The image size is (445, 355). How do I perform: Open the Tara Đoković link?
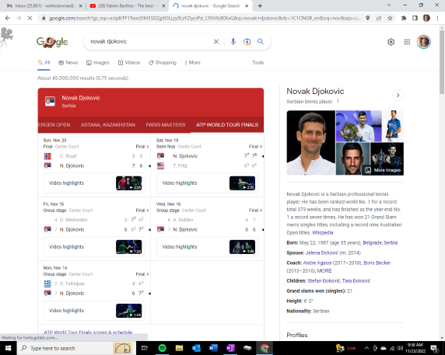click(x=356, y=280)
